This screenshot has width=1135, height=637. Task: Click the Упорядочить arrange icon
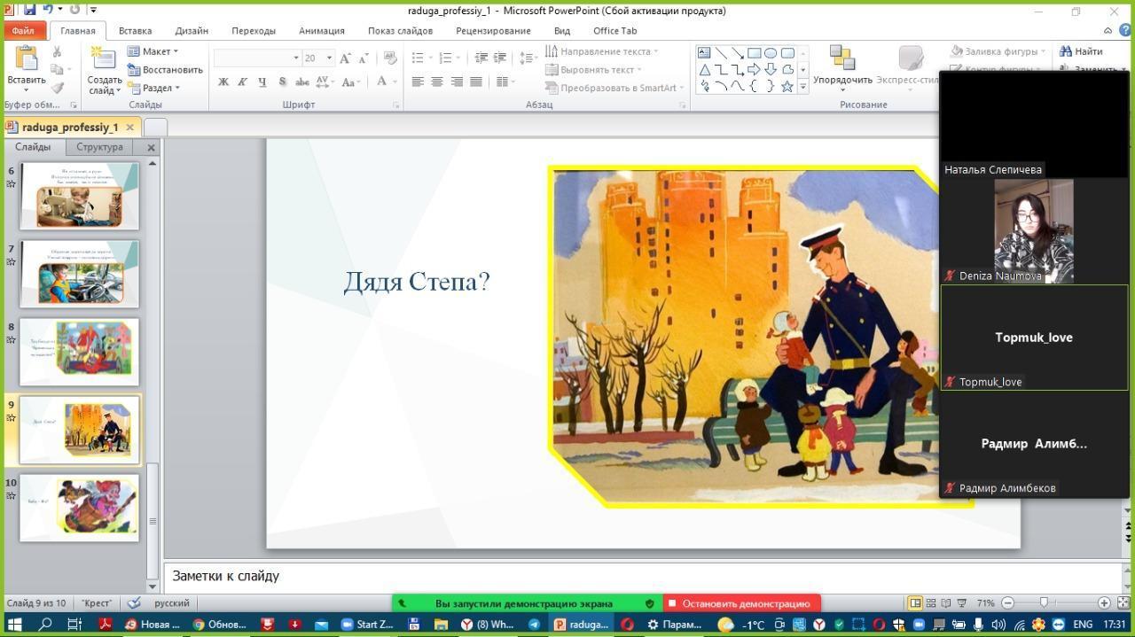coord(841,58)
